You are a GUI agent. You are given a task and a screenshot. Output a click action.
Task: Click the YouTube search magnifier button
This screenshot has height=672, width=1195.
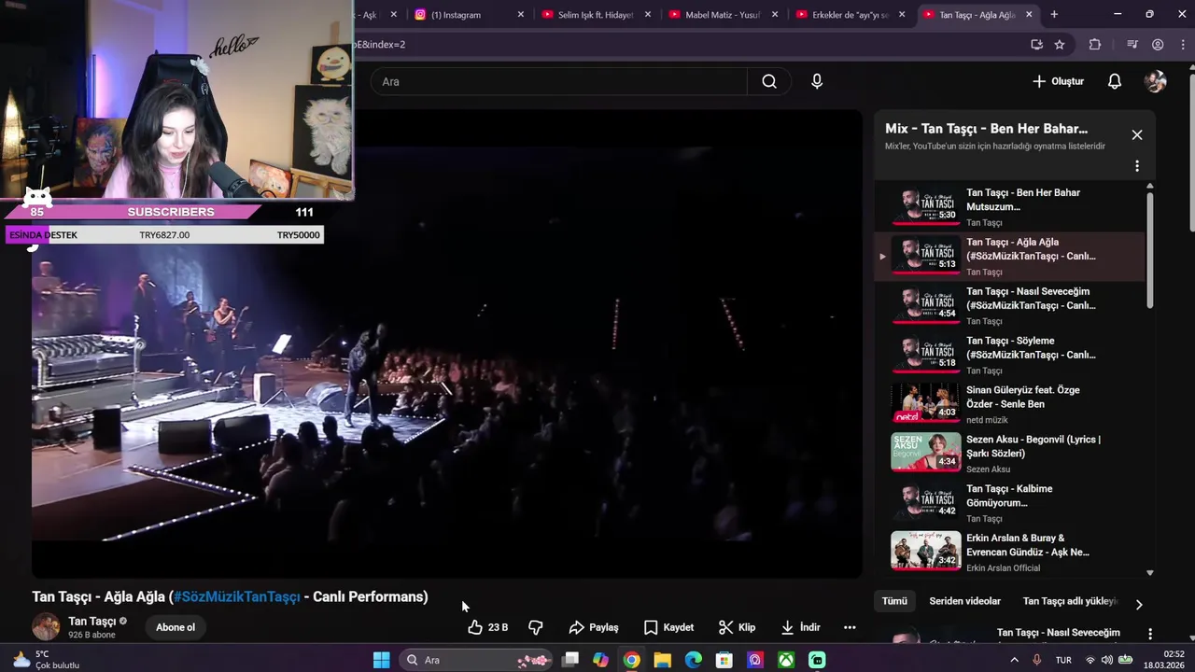point(769,81)
